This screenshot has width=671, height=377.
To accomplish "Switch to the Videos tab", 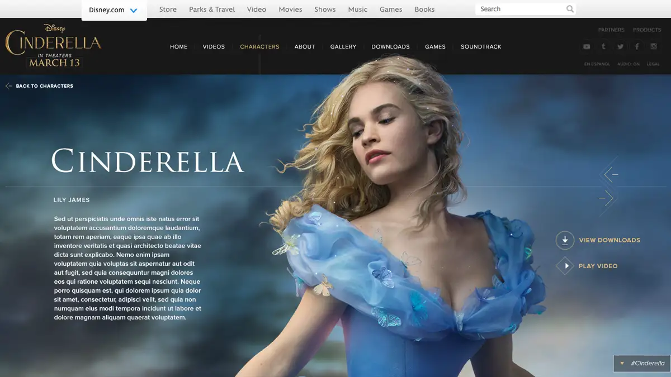I will pyautogui.click(x=214, y=47).
